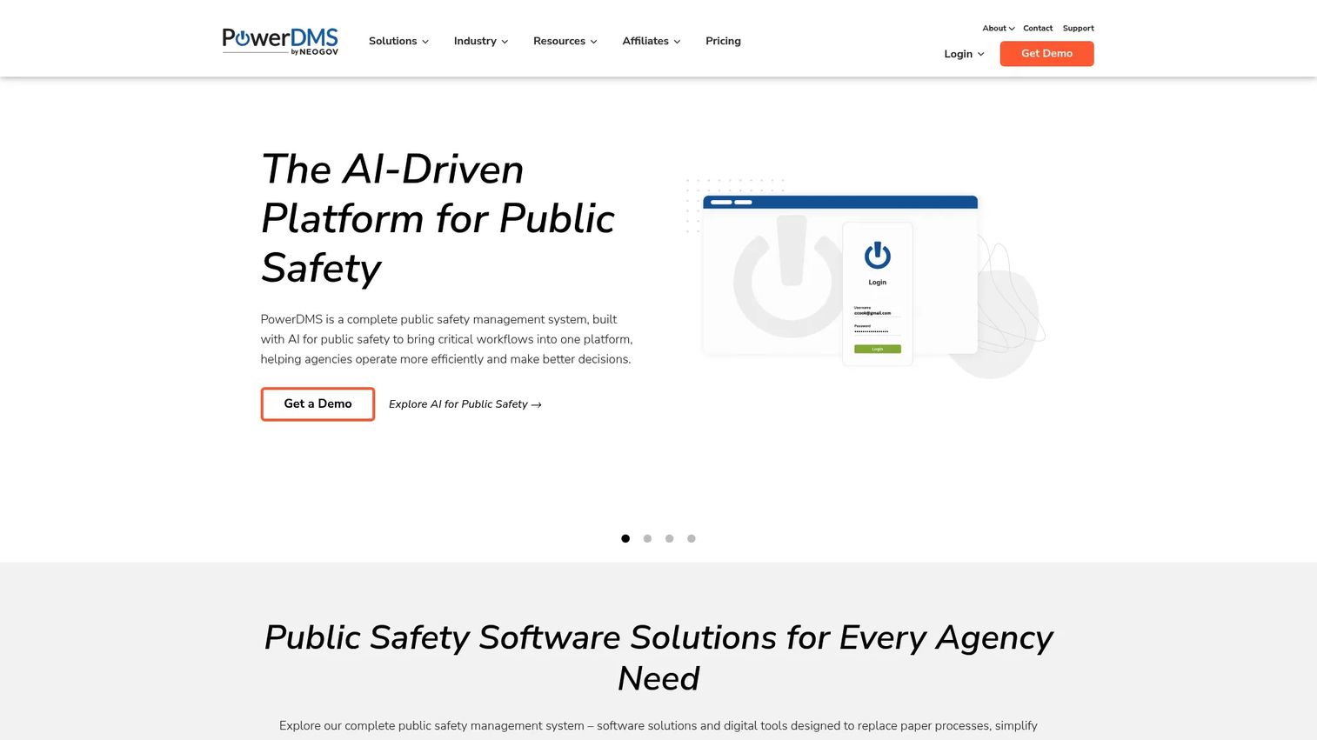Click the PowerDMS by NEOGOV logo

[x=280, y=41]
